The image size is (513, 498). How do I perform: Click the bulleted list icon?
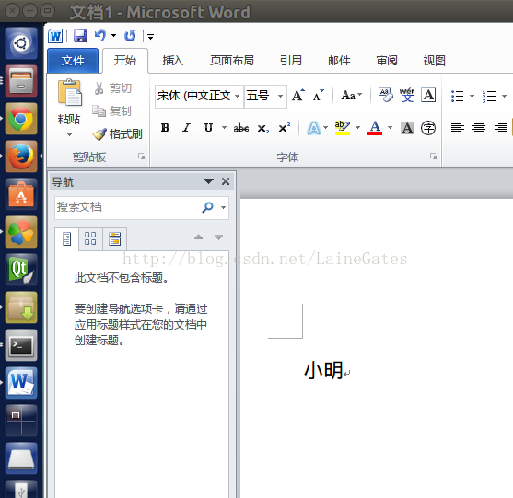[x=458, y=96]
